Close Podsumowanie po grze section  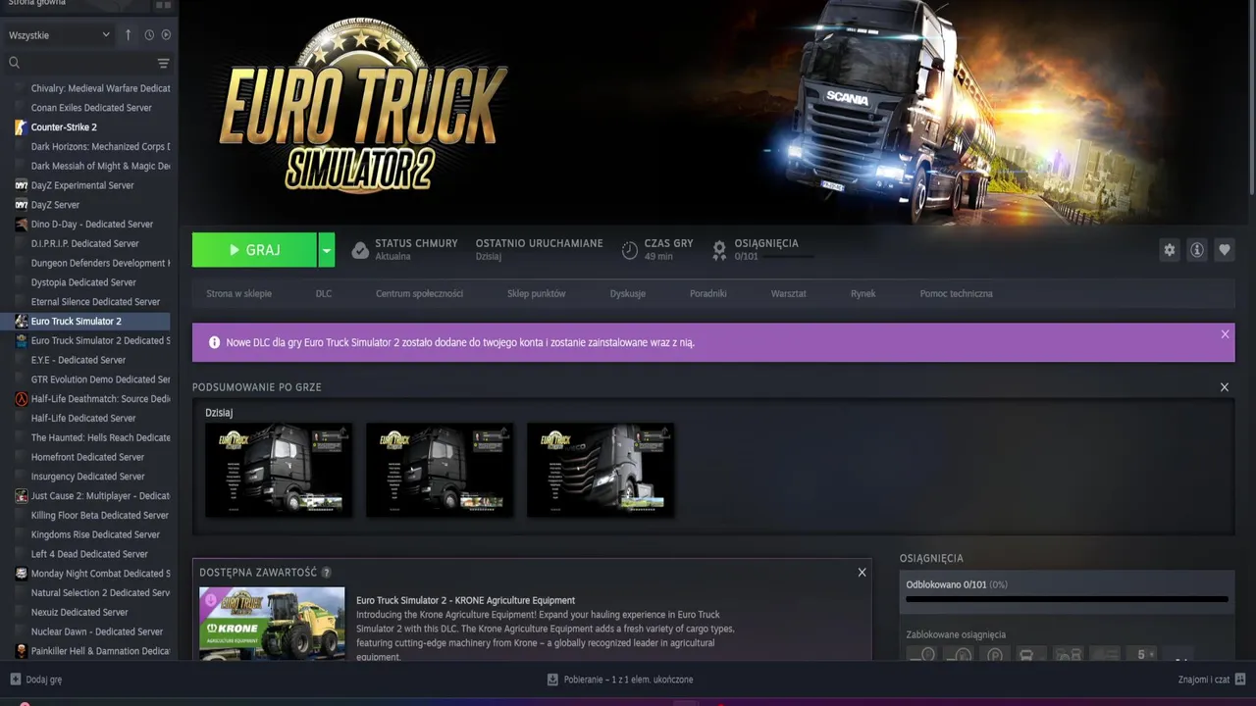[x=1224, y=387]
